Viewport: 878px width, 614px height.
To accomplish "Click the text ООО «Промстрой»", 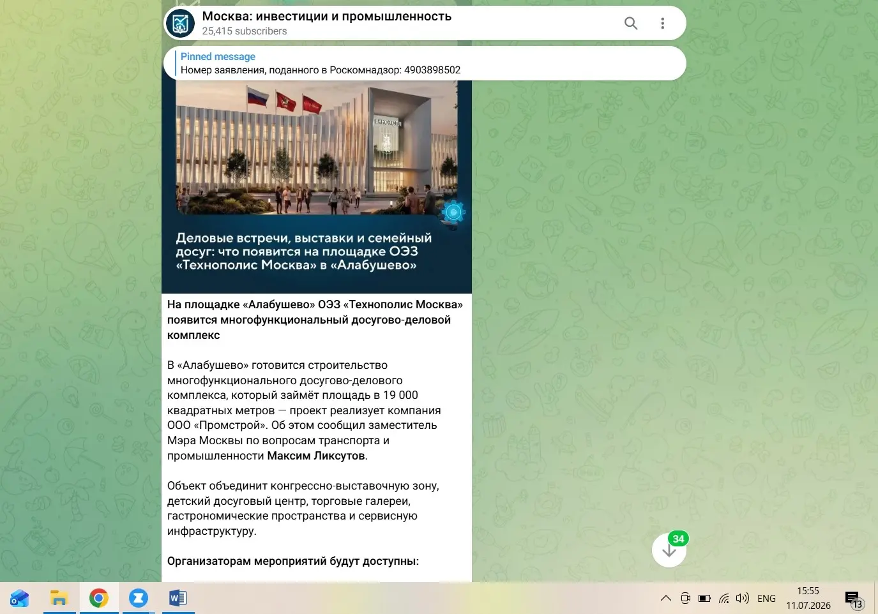I will coord(216,425).
